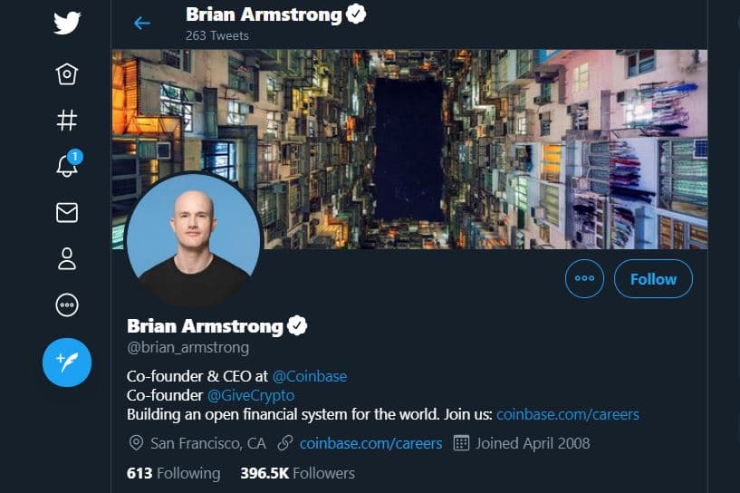Click the verified badge beside profile name
Screen dimensions: 740x493
pyautogui.click(x=297, y=325)
